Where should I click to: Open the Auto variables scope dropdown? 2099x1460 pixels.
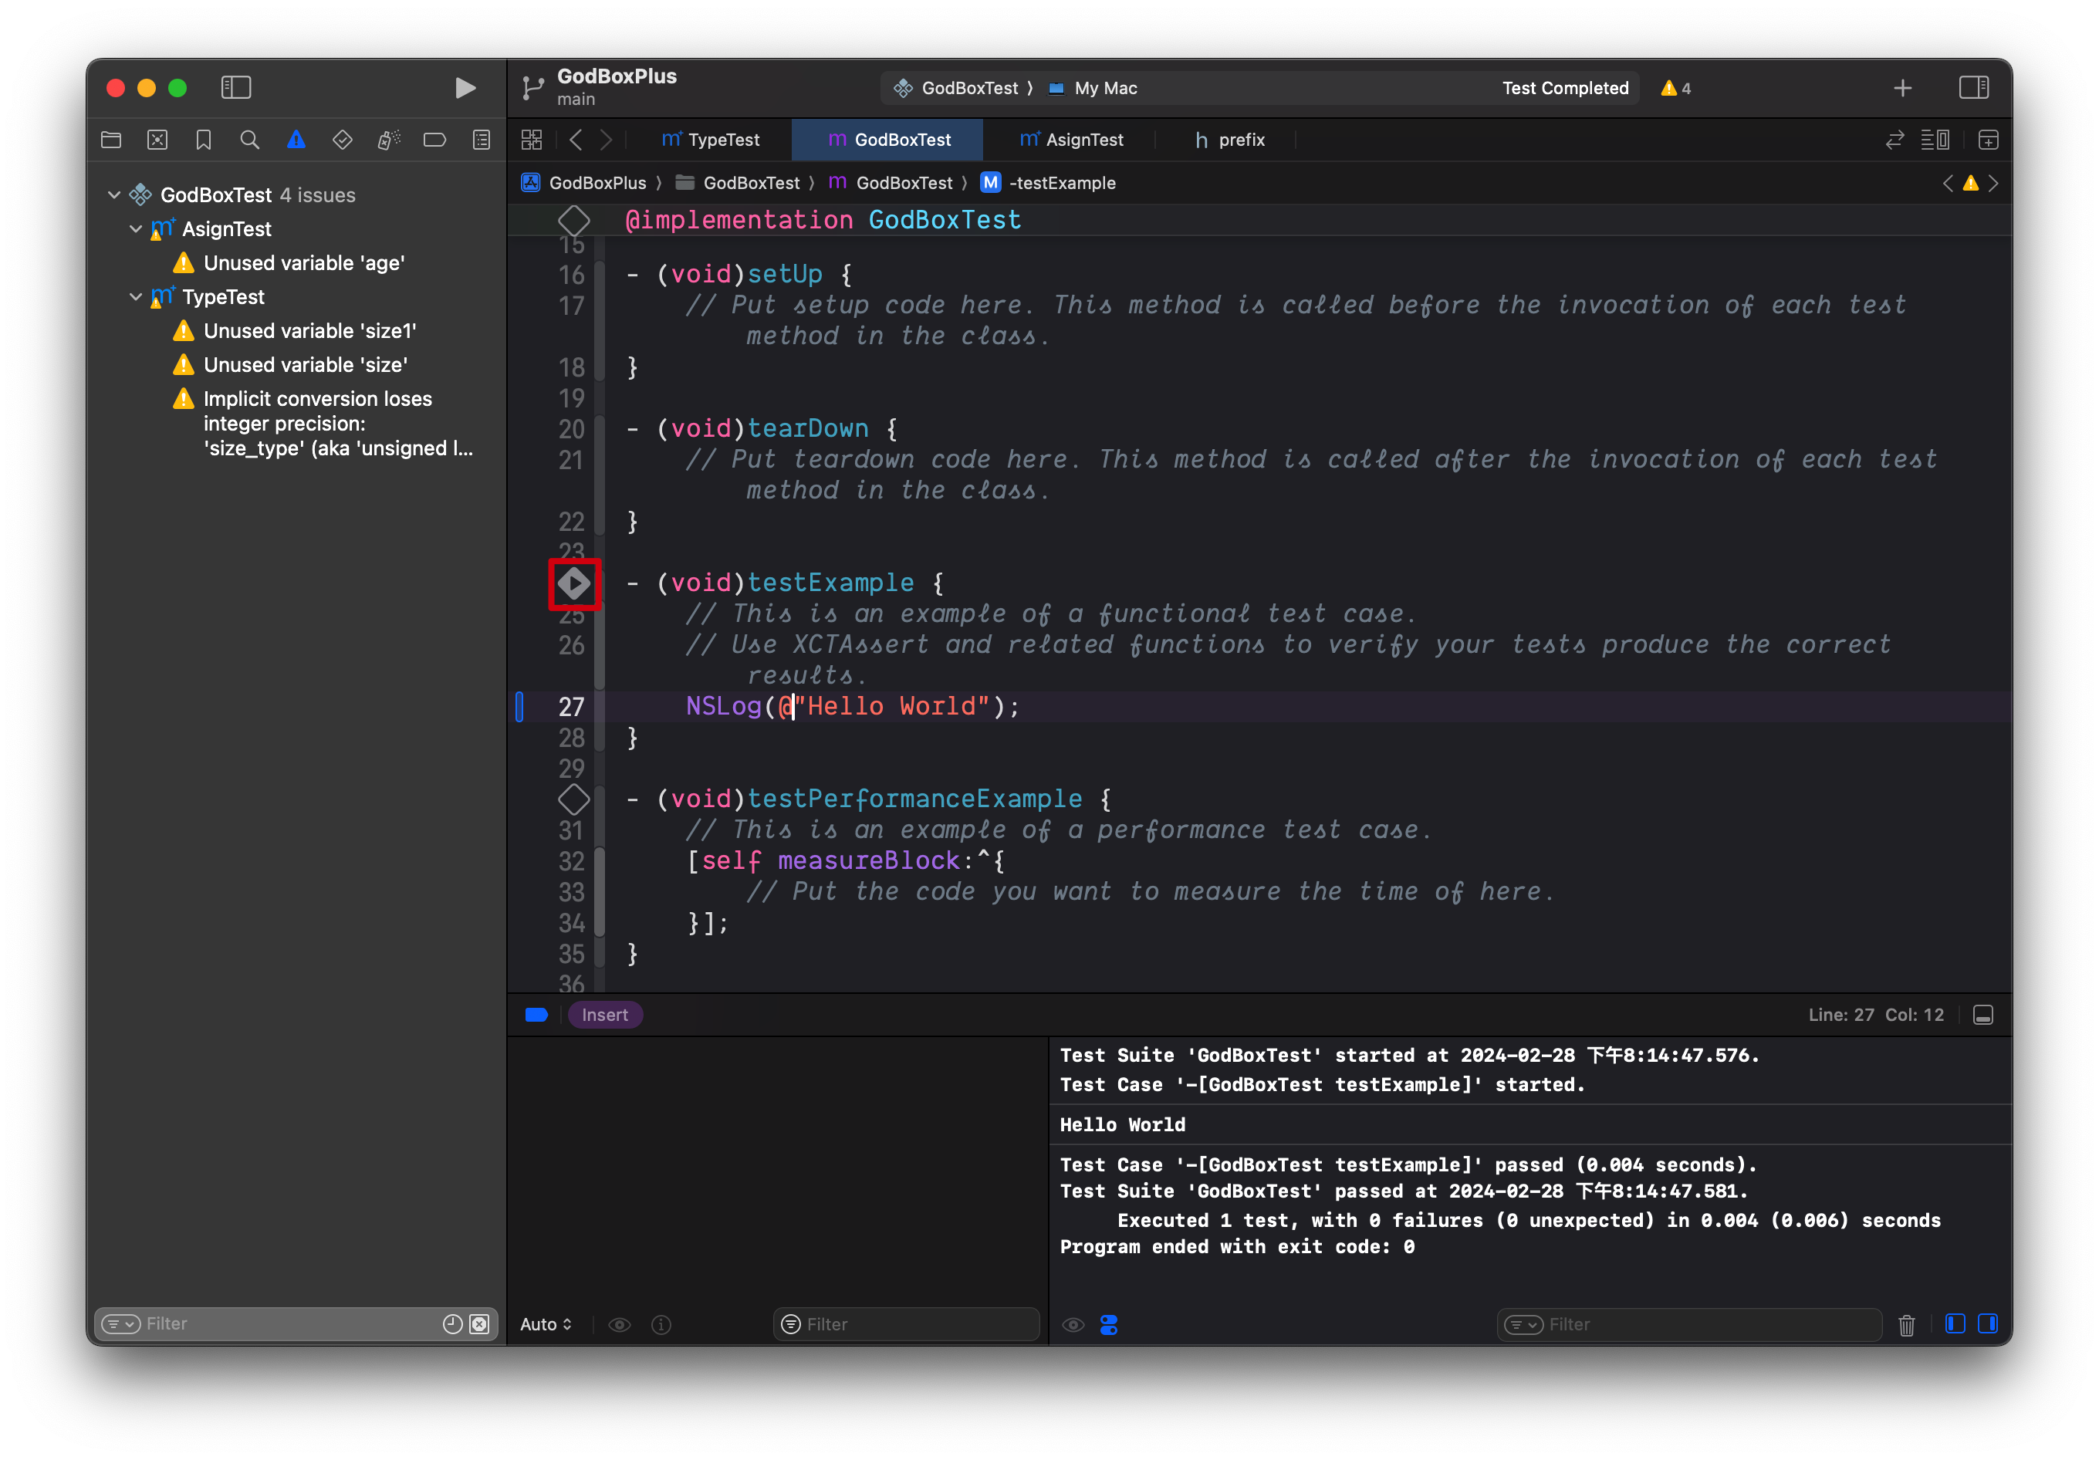[x=546, y=1325]
